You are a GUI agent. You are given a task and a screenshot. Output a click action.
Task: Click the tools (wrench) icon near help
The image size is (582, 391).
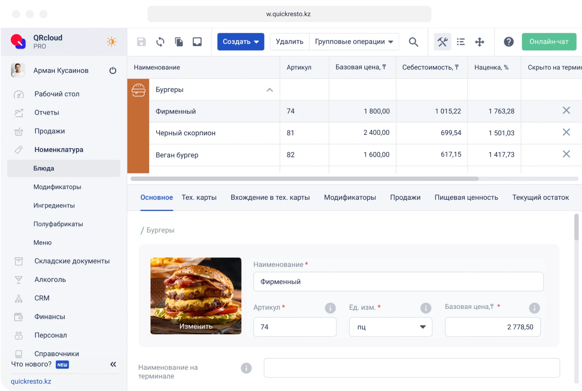(x=442, y=42)
